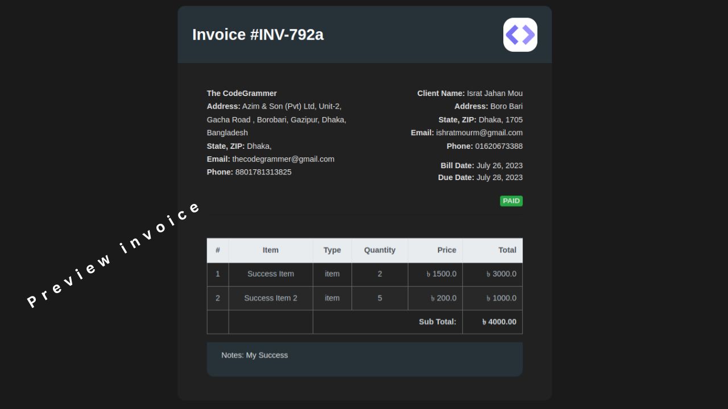This screenshot has height=409, width=728.
Task: Click the client phone number 01620673388
Action: pos(499,146)
